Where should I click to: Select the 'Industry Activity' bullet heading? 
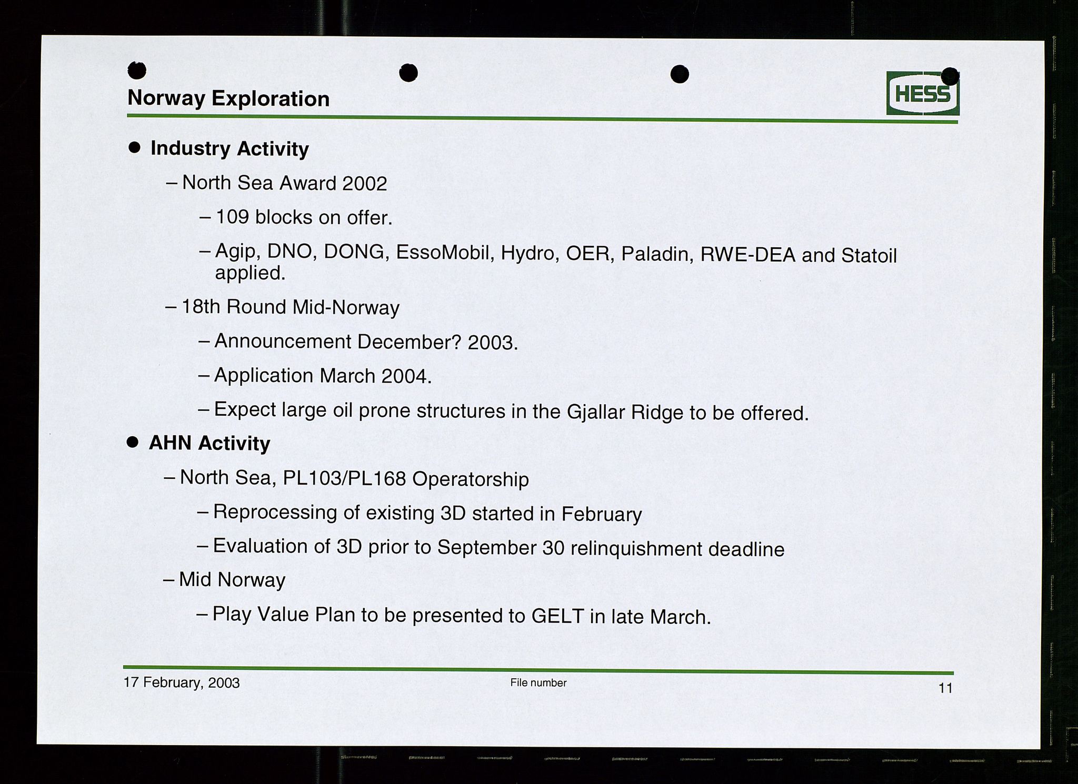pyautogui.click(x=229, y=149)
